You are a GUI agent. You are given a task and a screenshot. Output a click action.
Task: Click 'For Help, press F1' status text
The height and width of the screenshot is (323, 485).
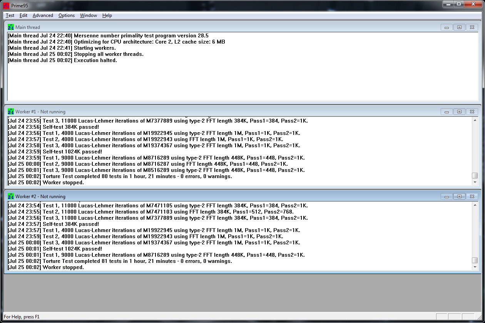click(22, 317)
